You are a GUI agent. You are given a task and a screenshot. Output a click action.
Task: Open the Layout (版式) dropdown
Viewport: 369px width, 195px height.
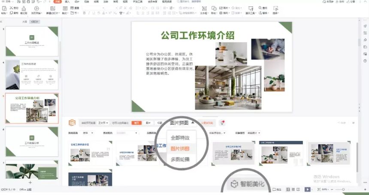[x=65, y=13]
